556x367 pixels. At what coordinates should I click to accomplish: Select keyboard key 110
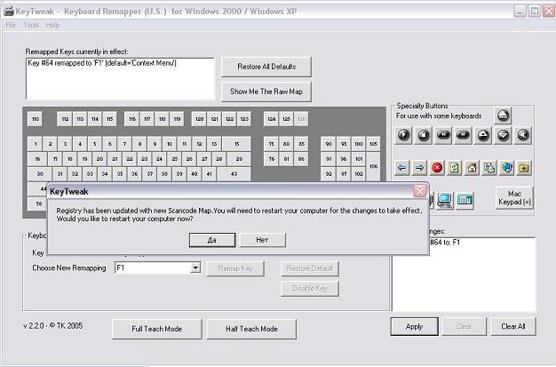[36, 119]
